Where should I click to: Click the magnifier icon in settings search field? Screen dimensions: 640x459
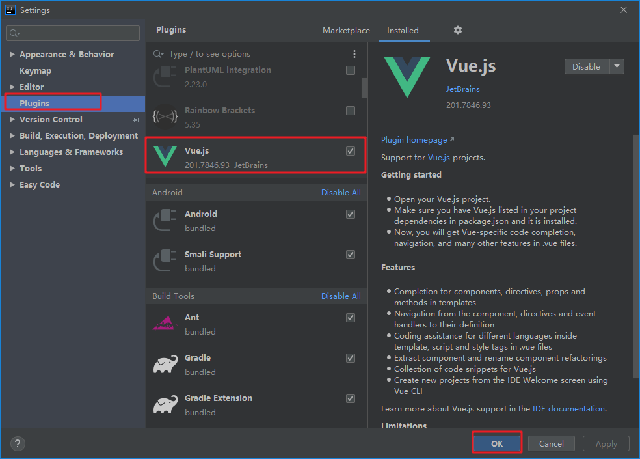(15, 33)
